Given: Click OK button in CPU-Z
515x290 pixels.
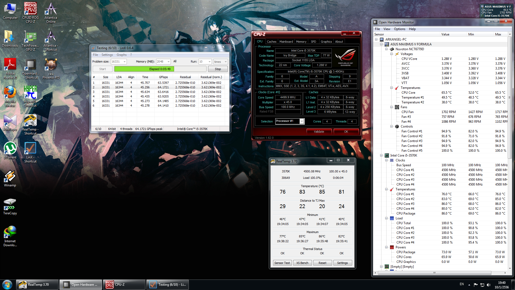Looking at the screenshot, I should (x=346, y=132).
